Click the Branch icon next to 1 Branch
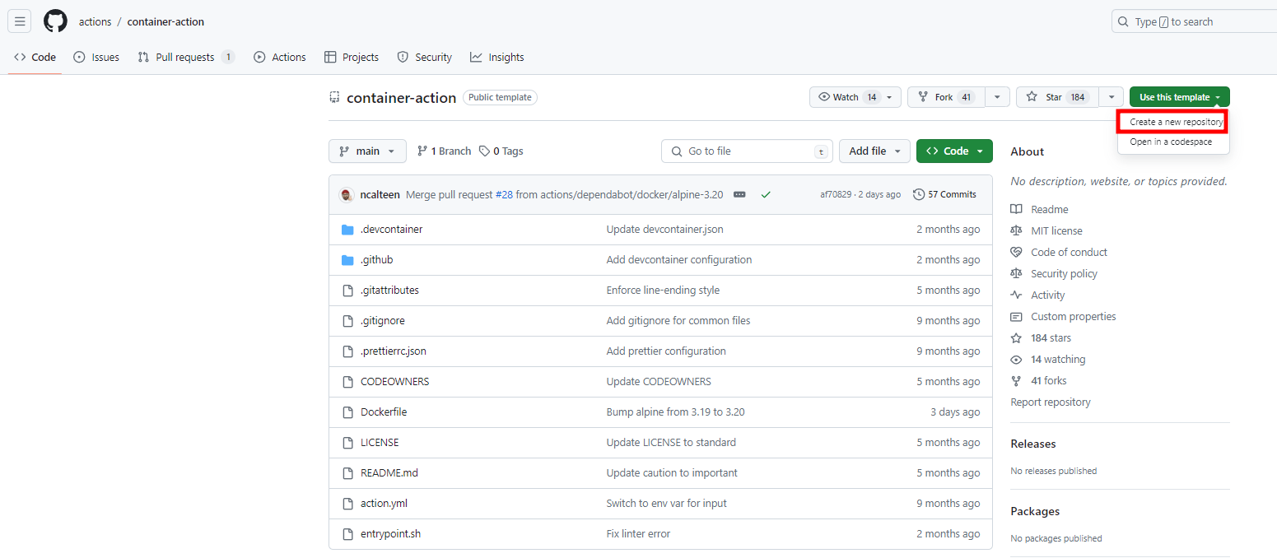The height and width of the screenshot is (558, 1277). tap(422, 151)
